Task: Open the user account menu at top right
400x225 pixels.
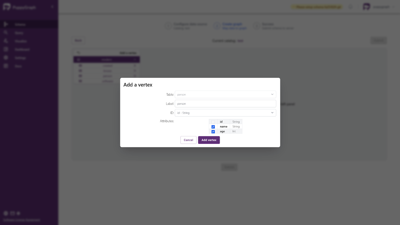Action: 378,7
